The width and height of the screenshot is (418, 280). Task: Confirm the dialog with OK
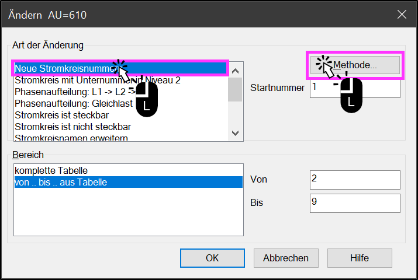coord(212,258)
